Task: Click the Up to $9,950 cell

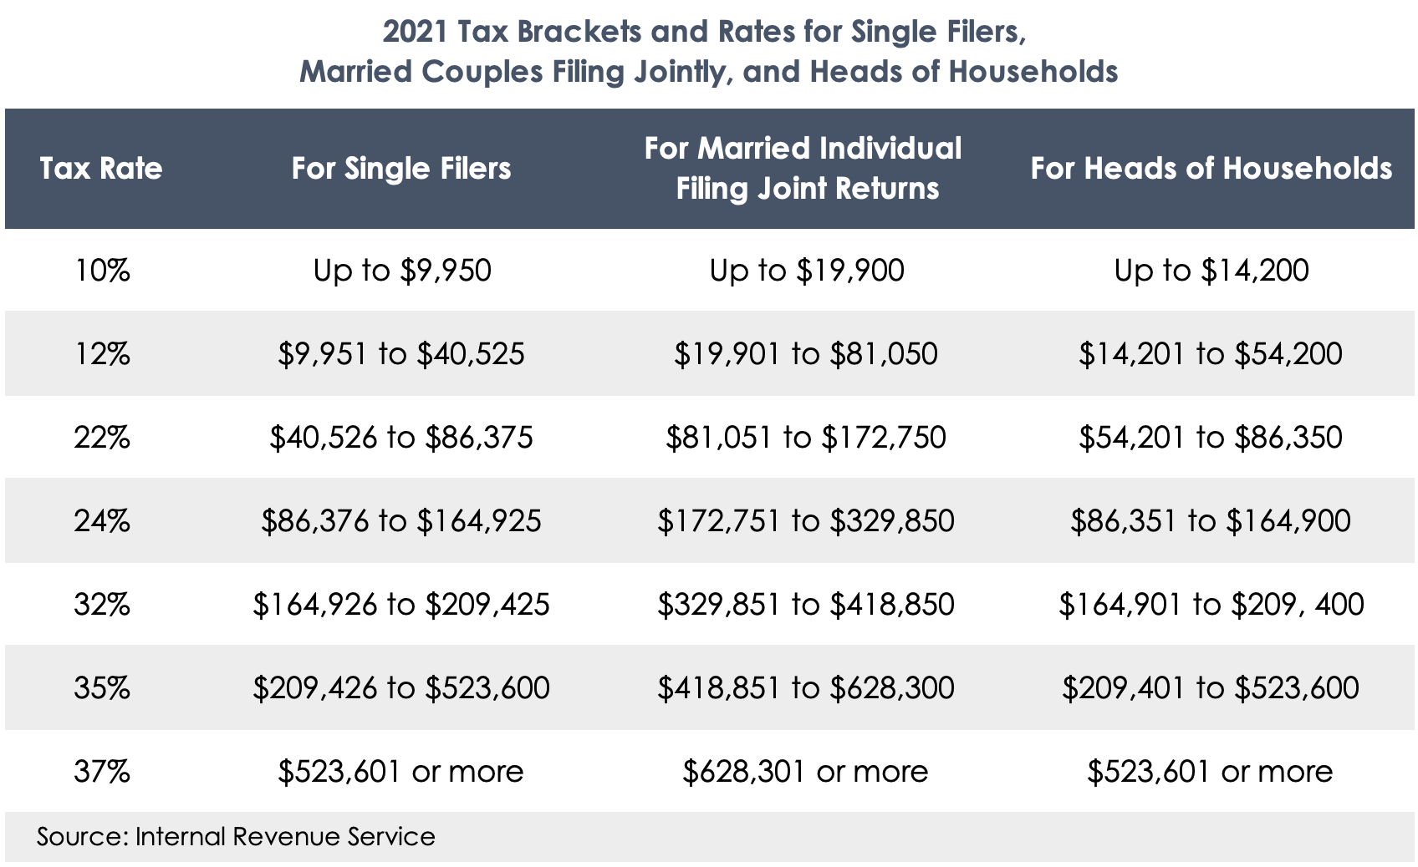Action: tap(402, 271)
